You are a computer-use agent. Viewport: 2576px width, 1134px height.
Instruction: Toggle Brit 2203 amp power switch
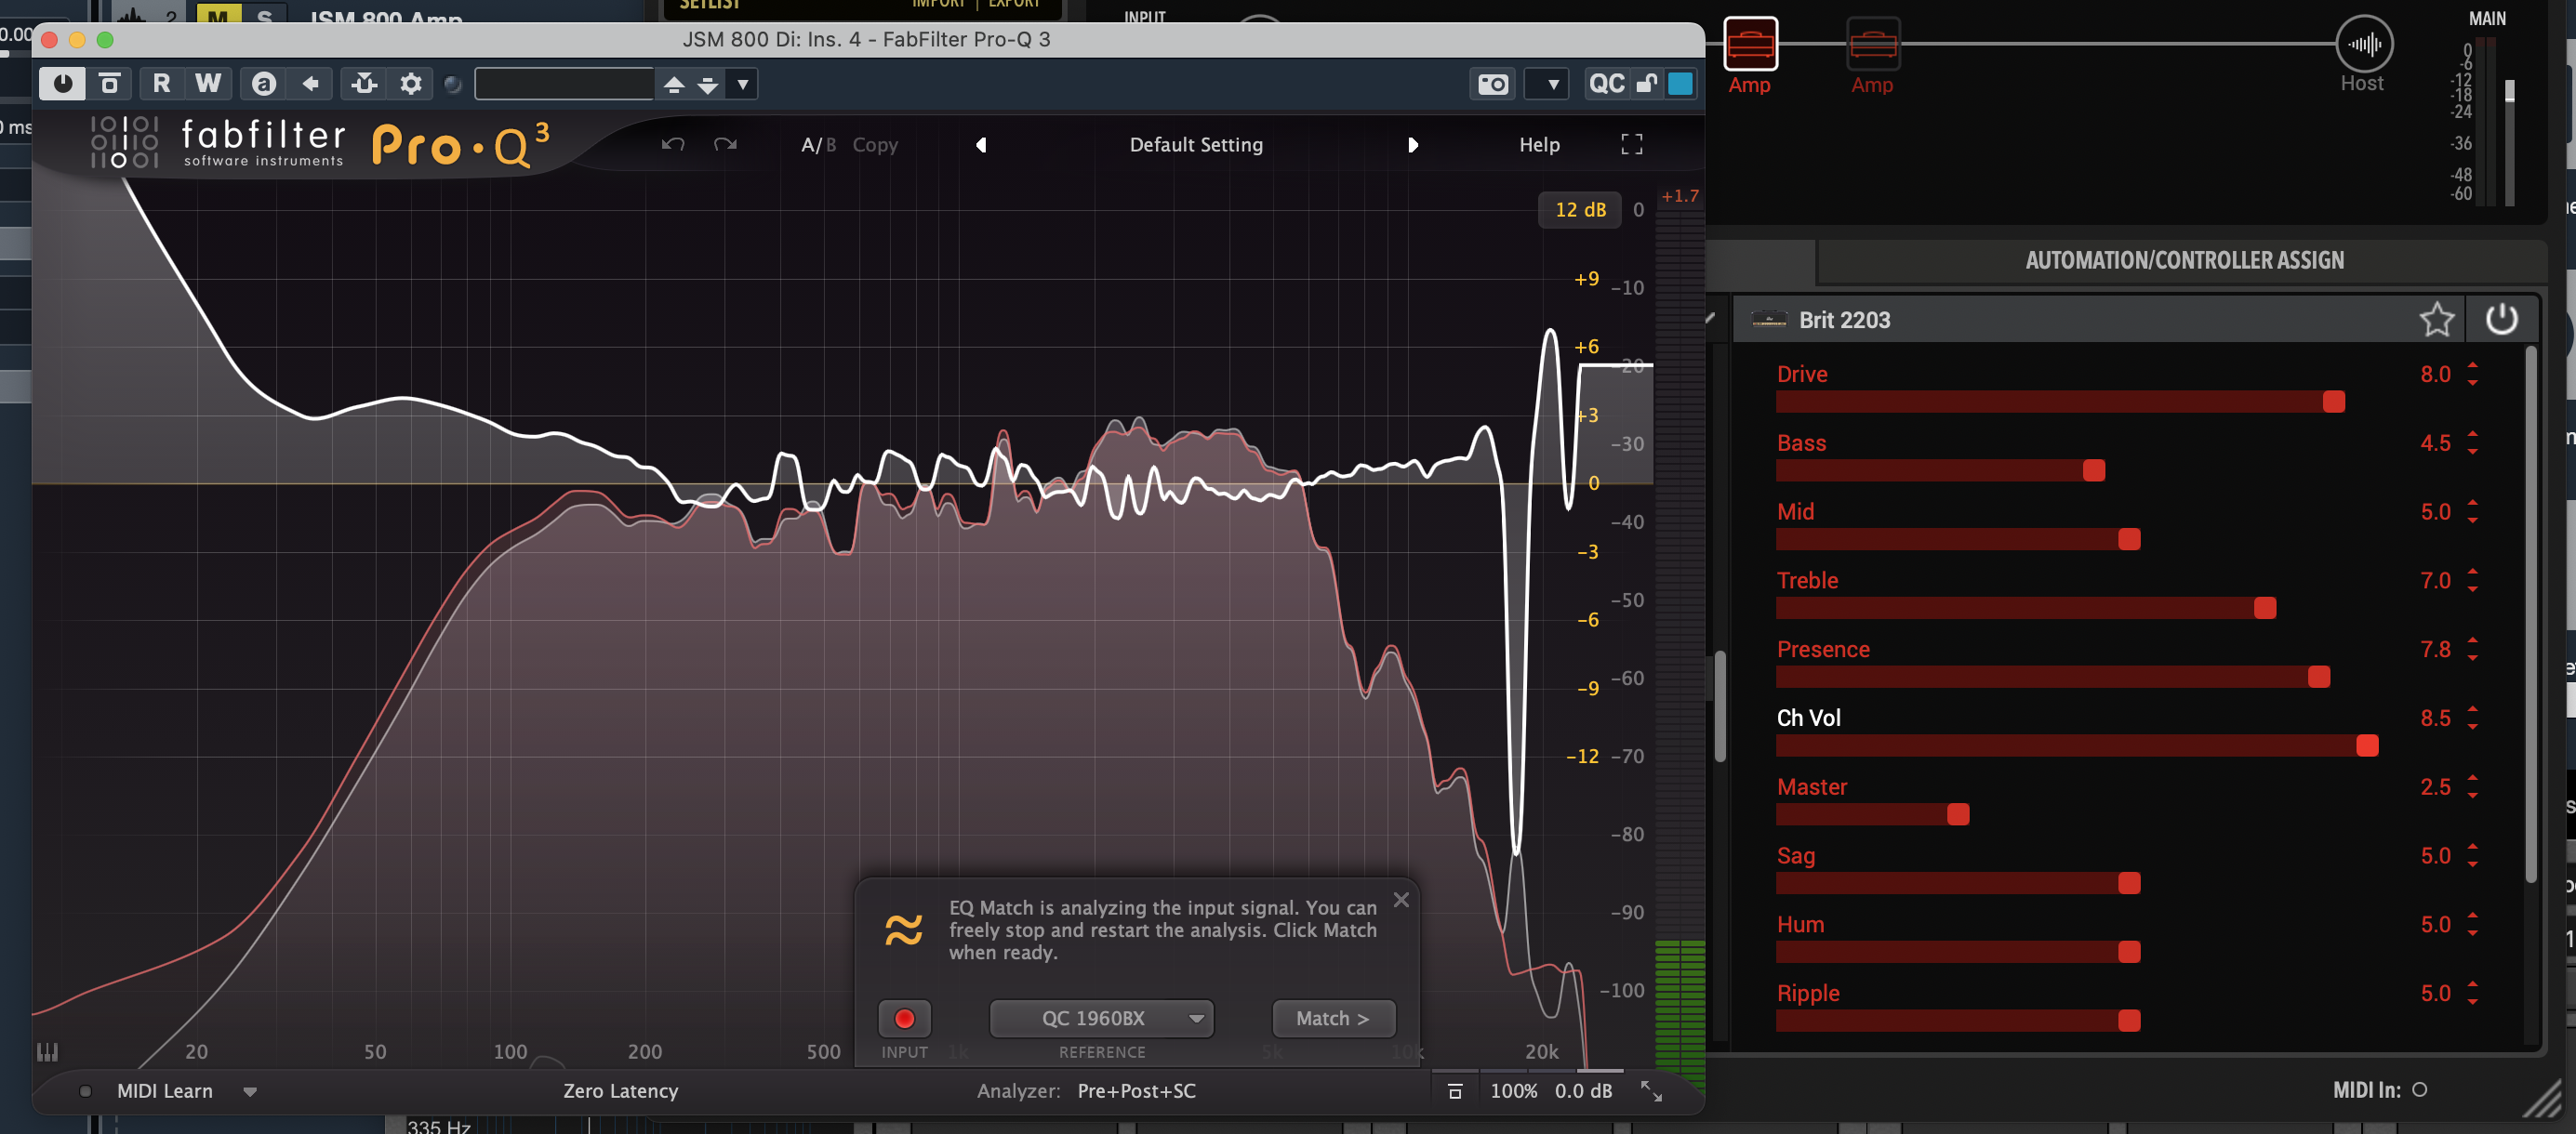coord(2501,320)
